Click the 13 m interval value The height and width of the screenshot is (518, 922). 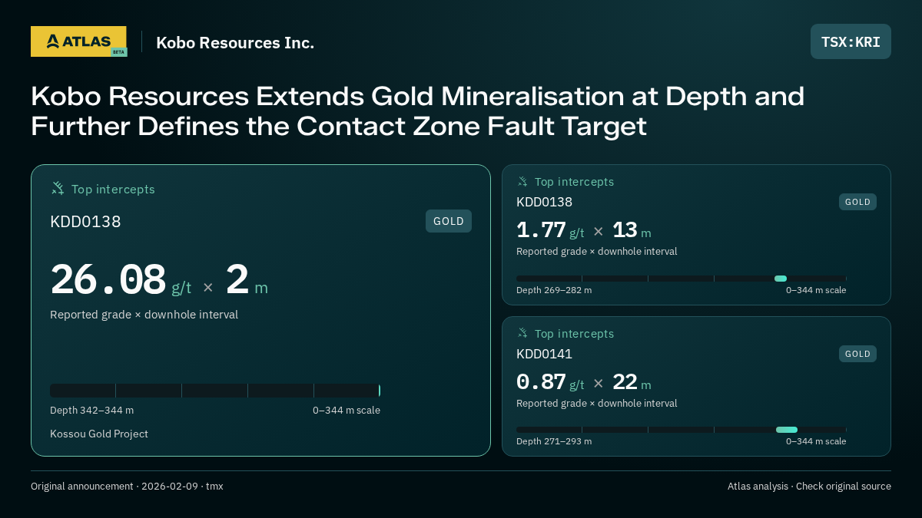pyautogui.click(x=632, y=230)
